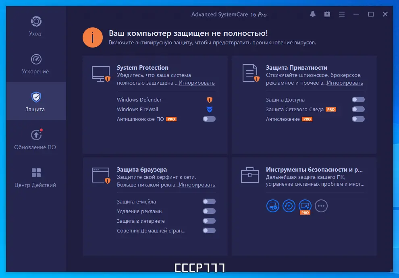This screenshot has width=399, height=278.
Task: Click the Антислежение label
Action: [x=283, y=119]
